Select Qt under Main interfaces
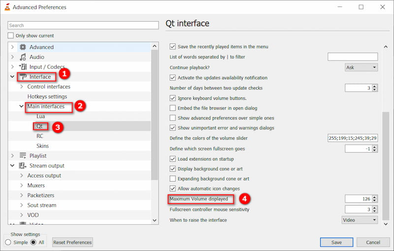The width and height of the screenshot is (394, 251). (41, 126)
